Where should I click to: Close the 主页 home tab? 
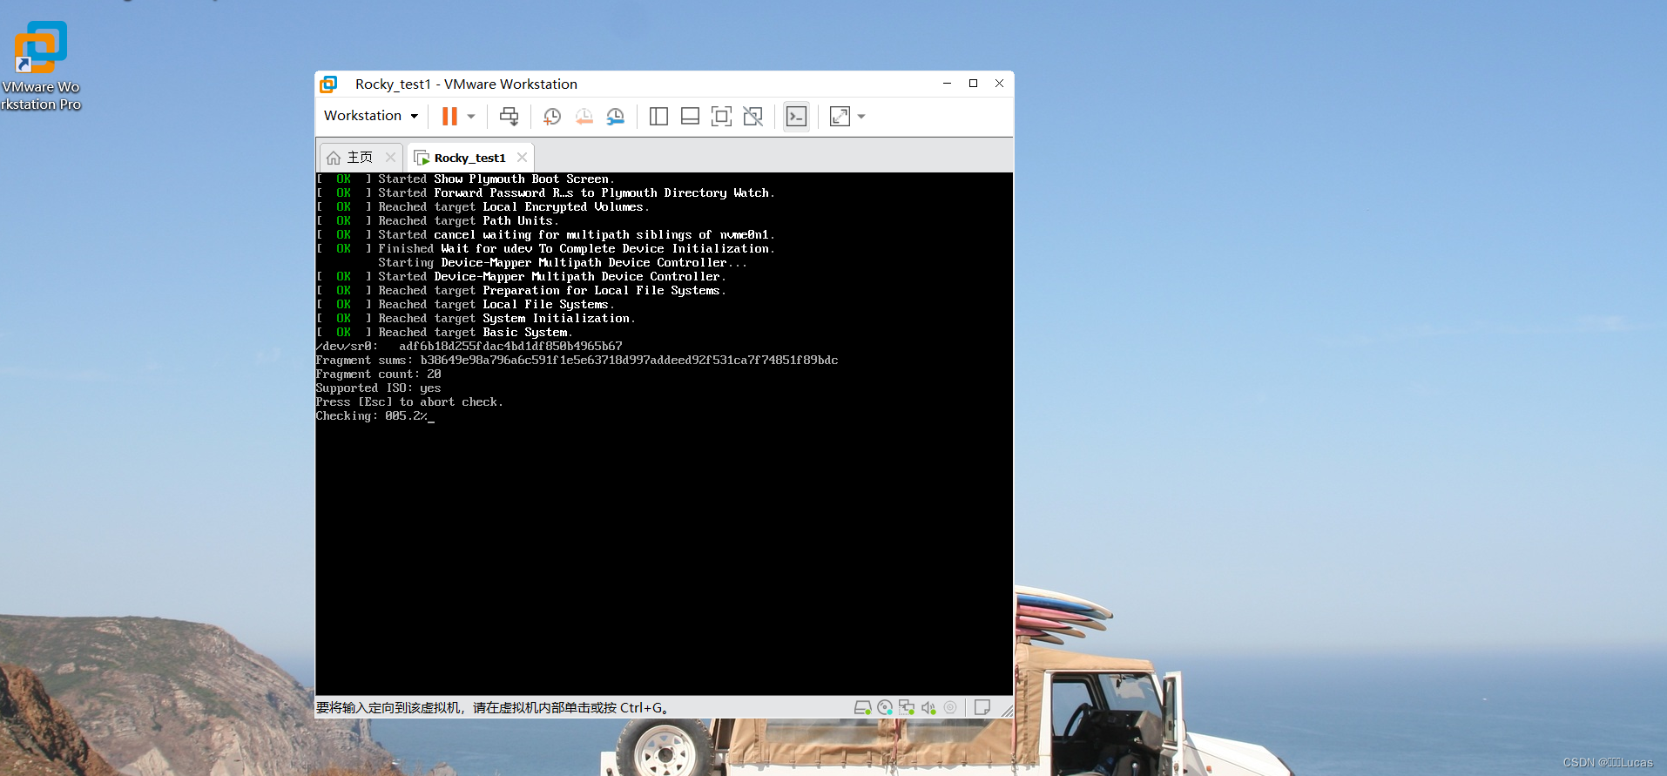[x=390, y=158]
